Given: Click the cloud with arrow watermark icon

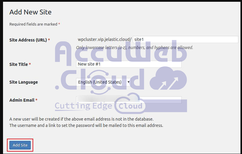Looking at the screenshot, I should click(168, 79).
